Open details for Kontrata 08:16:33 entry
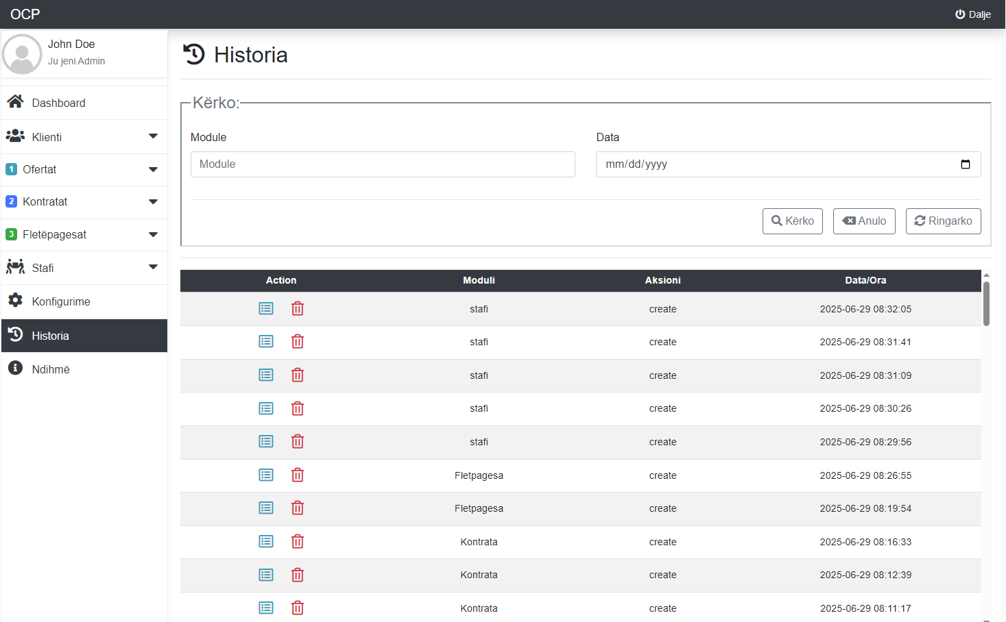 pos(266,542)
